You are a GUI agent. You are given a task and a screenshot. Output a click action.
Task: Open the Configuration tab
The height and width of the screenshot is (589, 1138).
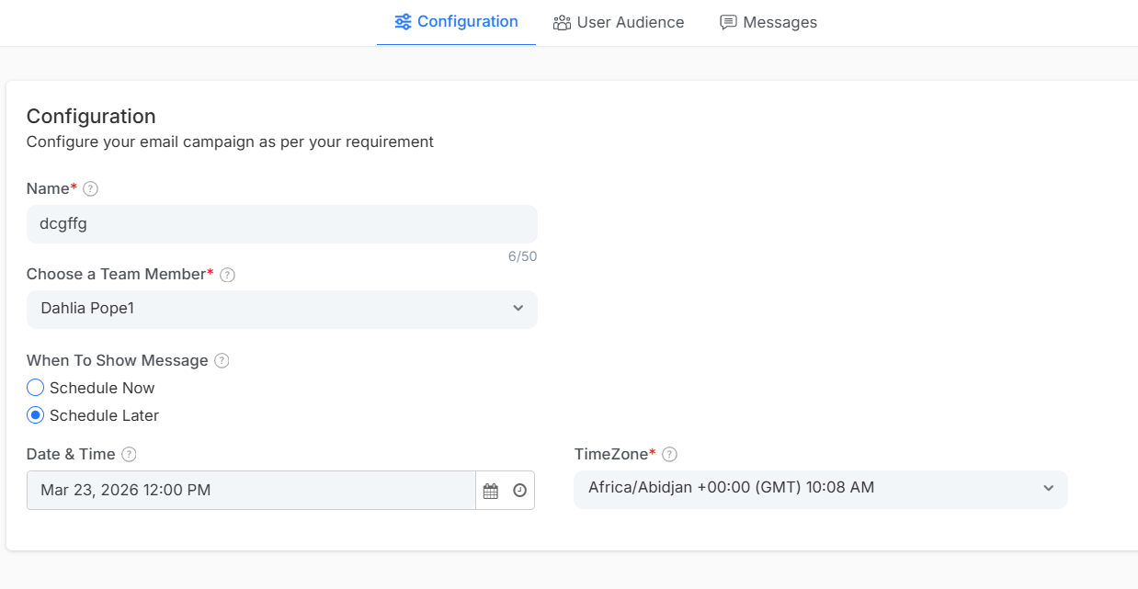pyautogui.click(x=456, y=22)
